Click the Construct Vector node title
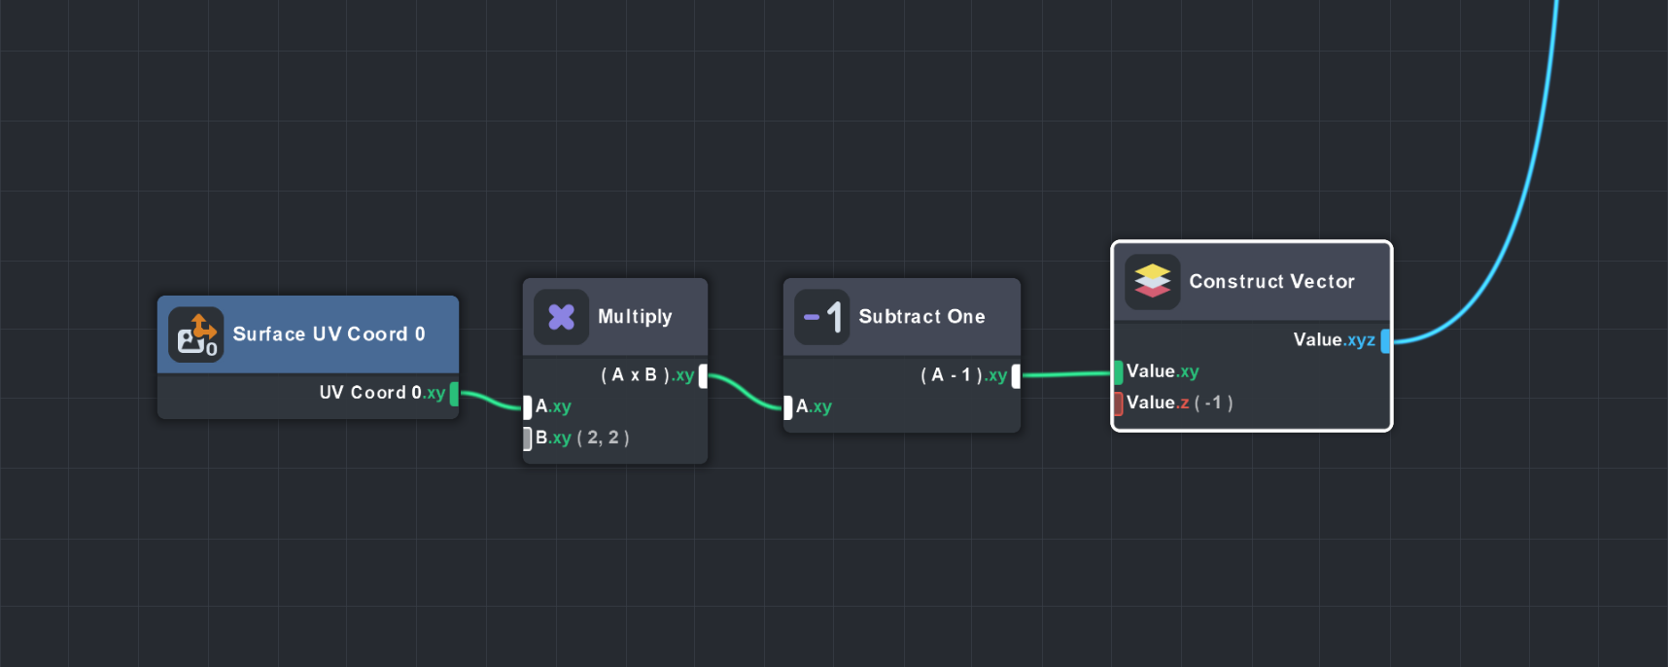Screen dimensions: 1668x667 (x=1271, y=282)
